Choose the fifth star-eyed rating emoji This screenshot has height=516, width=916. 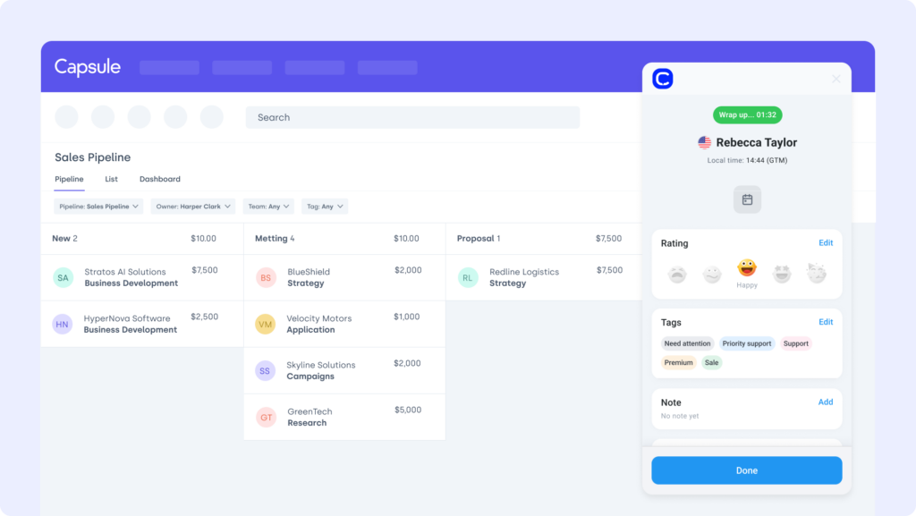(x=817, y=274)
